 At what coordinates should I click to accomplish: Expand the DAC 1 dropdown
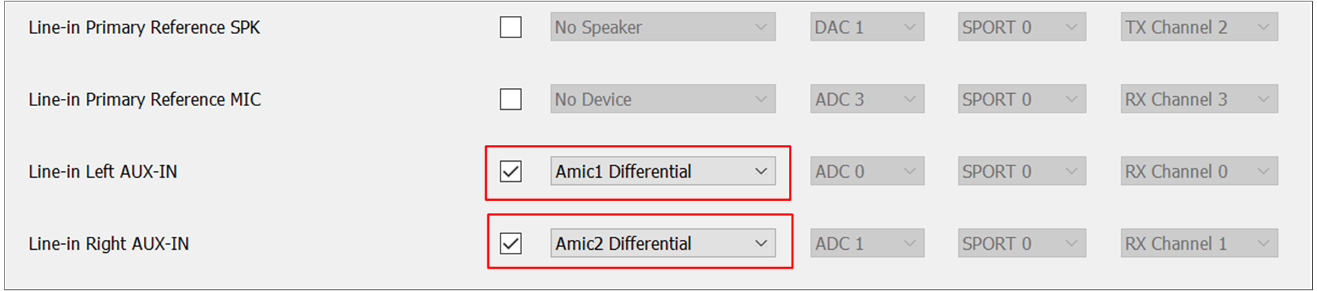[866, 27]
